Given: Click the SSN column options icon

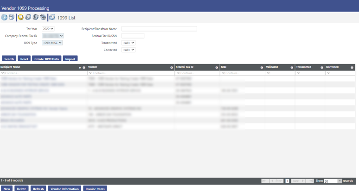Looking at the screenshot, I should pyautogui.click(x=262, y=68).
